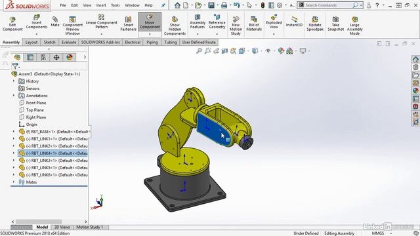Insert a Bill of Materials
This screenshot has width=420, height=236.
pyautogui.click(x=254, y=24)
